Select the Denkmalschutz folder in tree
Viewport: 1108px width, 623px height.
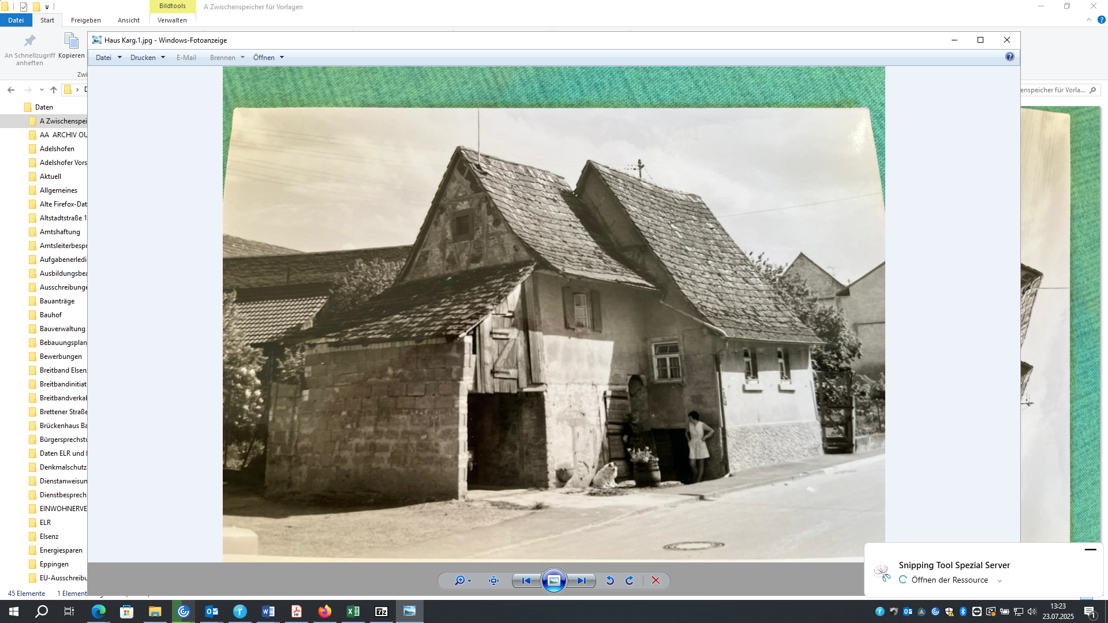tap(63, 467)
